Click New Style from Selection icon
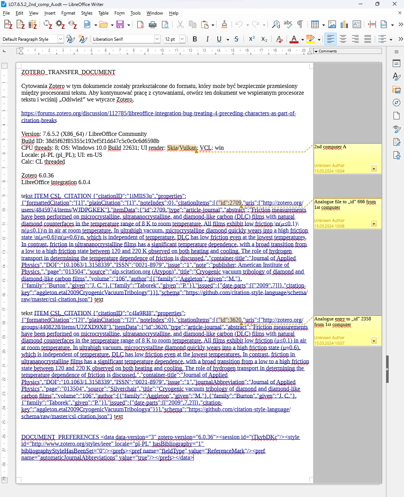Screen dimensions: 404x497 click(83, 39)
